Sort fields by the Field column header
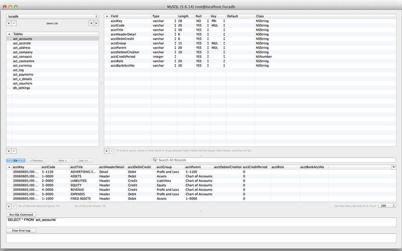The height and width of the screenshot is (251, 402). pyautogui.click(x=130, y=16)
